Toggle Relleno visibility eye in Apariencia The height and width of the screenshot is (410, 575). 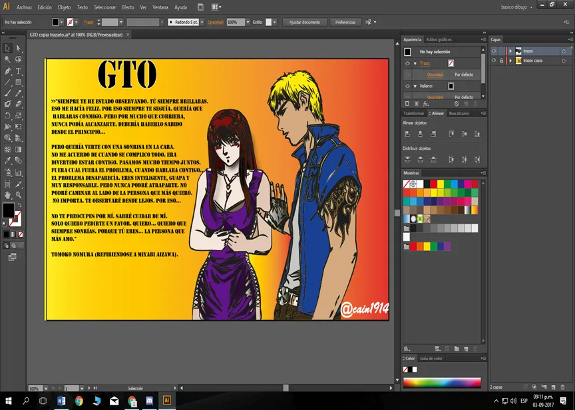click(407, 86)
